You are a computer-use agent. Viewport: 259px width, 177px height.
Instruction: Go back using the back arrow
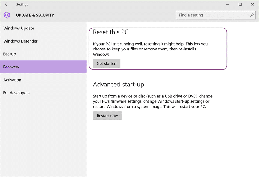(x=7, y=4)
